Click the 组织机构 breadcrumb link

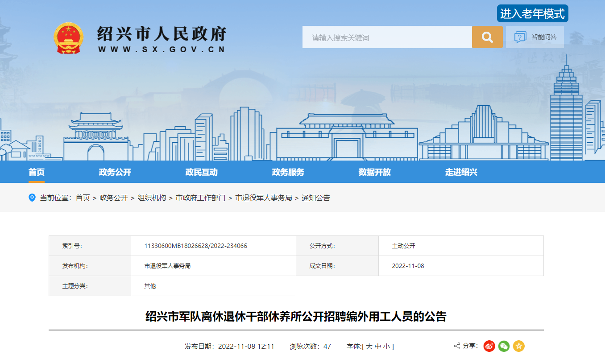(152, 198)
